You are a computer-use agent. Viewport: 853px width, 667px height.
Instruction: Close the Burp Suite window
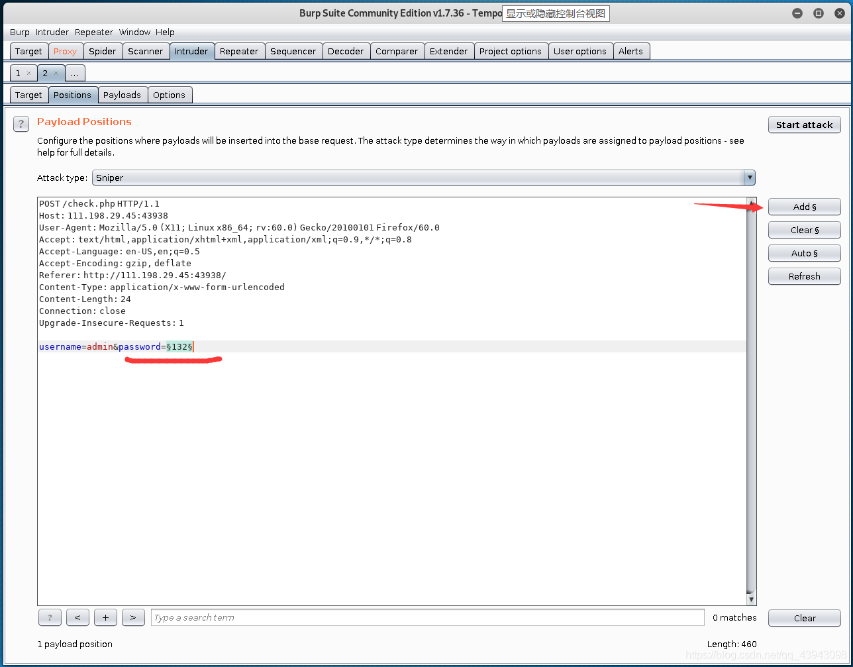839,13
